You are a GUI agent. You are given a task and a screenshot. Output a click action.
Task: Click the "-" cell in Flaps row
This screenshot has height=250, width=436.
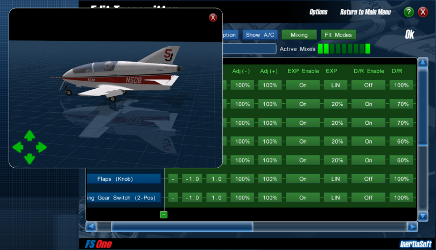(173, 179)
